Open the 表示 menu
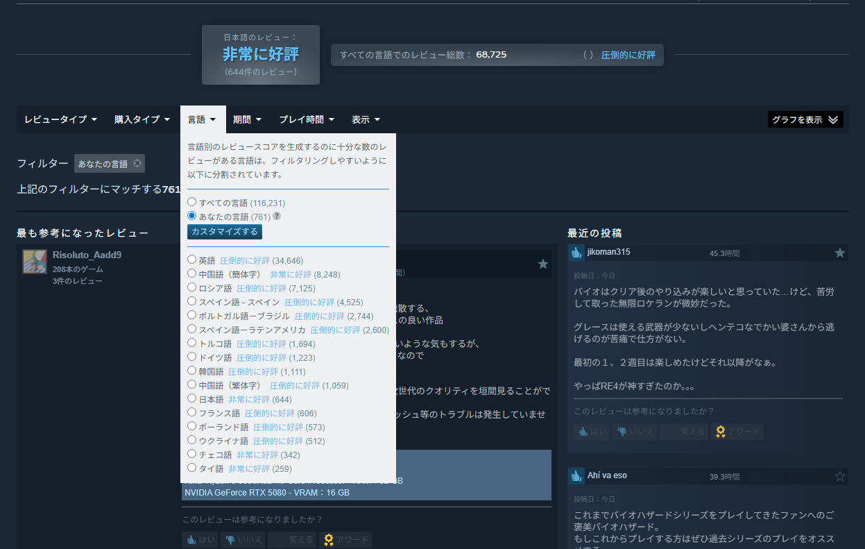The width and height of the screenshot is (865, 549). 366,119
